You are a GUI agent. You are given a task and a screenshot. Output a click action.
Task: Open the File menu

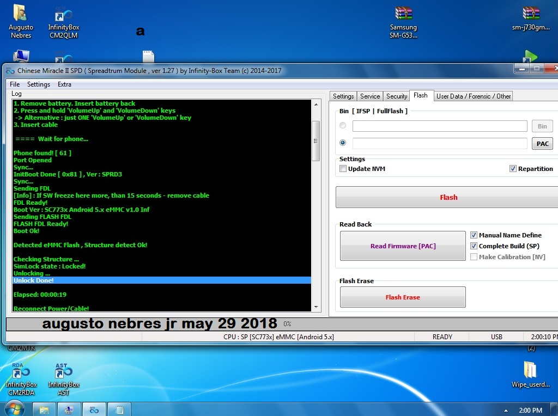[15, 84]
